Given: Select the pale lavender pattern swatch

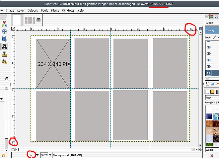Looking at the screenshot, I should coord(209,139).
